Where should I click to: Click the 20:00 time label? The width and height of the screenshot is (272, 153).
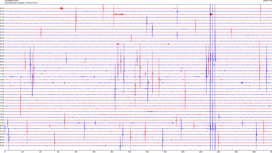tap(2, 126)
